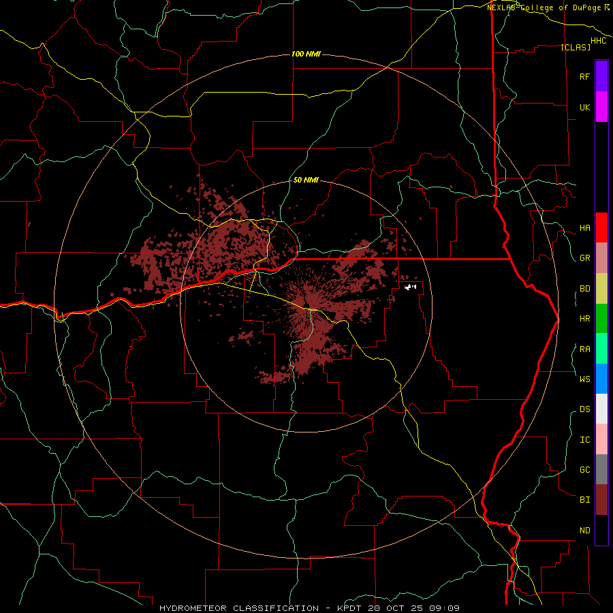This screenshot has height=613, width=613.
Task: Click the "BI" legend label
Action: (584, 500)
